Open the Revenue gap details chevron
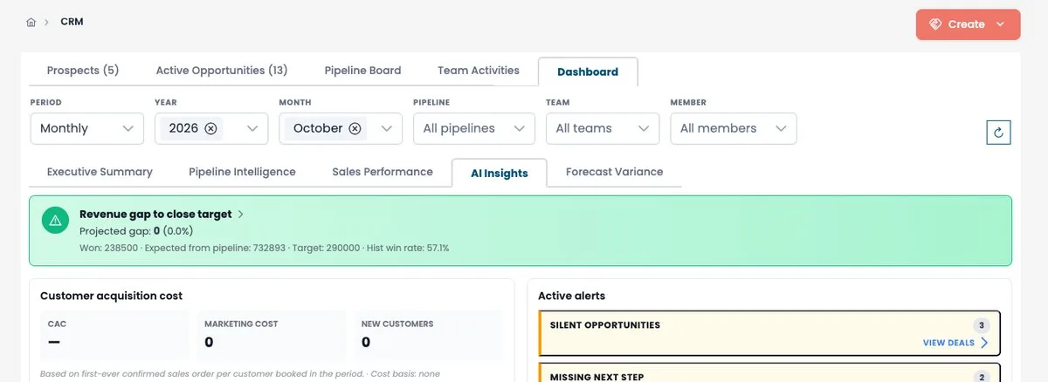This screenshot has width=1048, height=382. [x=241, y=214]
